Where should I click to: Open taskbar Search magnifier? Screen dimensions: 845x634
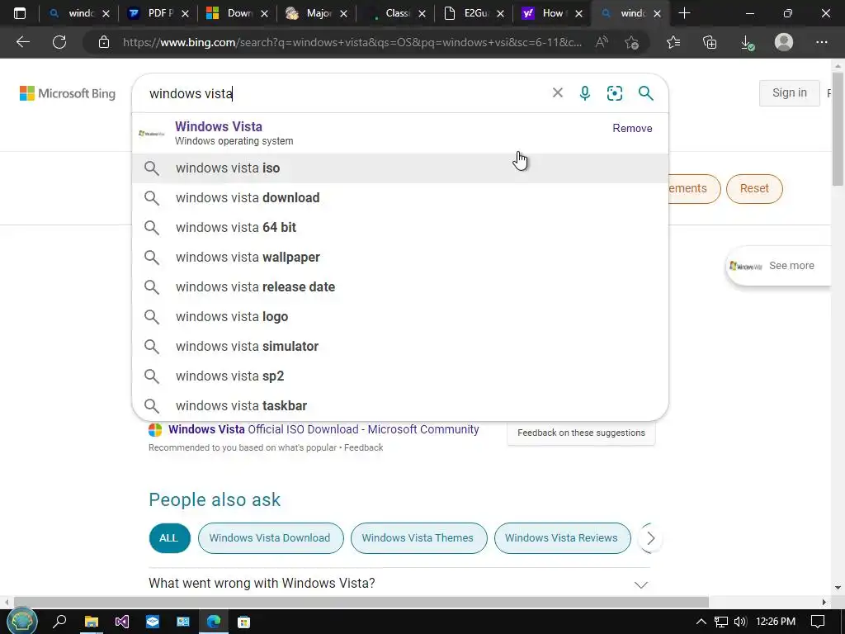tap(59, 621)
